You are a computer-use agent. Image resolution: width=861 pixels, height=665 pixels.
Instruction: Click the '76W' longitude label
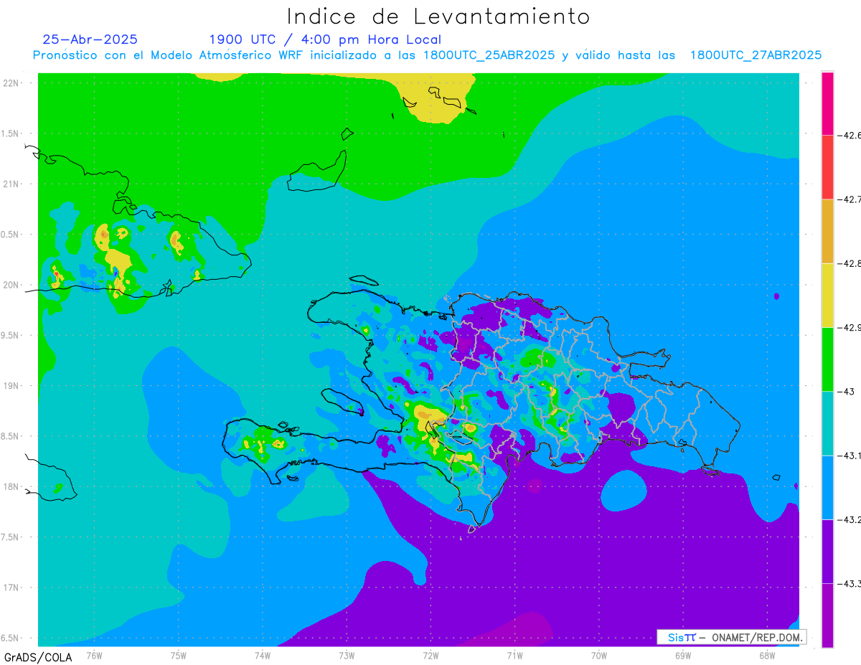94,655
